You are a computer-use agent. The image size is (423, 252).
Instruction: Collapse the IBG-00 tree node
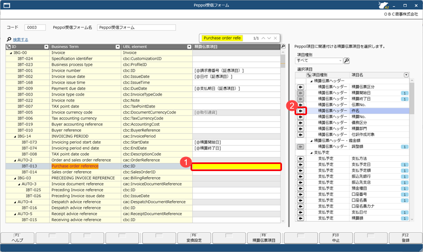pyautogui.click(x=11, y=53)
